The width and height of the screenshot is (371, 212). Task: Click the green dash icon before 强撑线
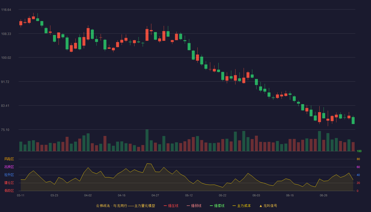tap(211, 206)
